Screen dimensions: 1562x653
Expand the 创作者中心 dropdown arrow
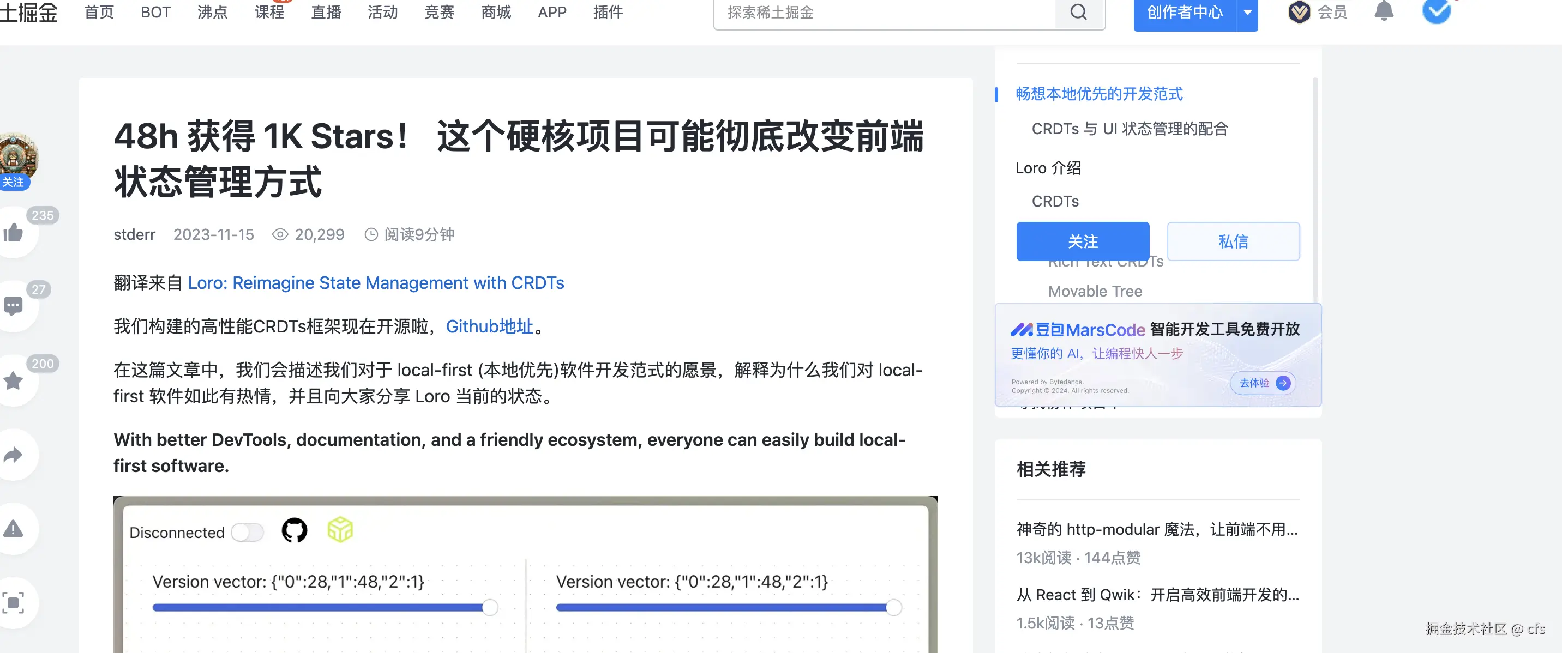1247,12
